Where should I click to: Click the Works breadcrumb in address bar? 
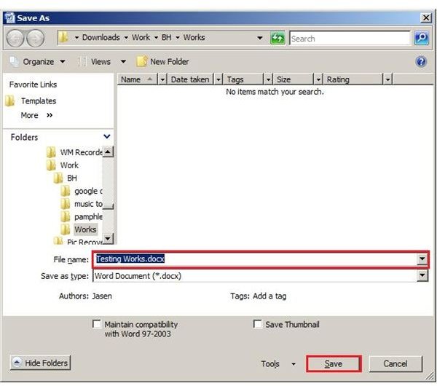coord(194,37)
